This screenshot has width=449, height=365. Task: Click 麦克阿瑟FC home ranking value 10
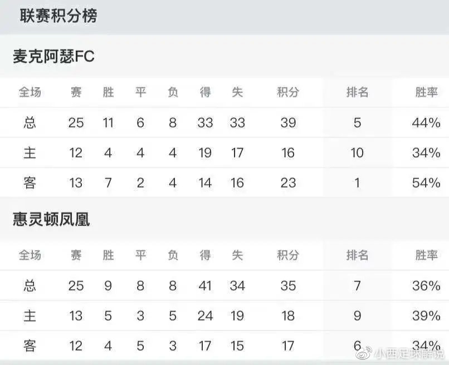(x=357, y=152)
